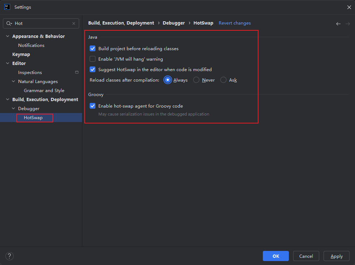The width and height of the screenshot is (355, 265).
Task: Select the Never radio button
Action: click(x=196, y=80)
